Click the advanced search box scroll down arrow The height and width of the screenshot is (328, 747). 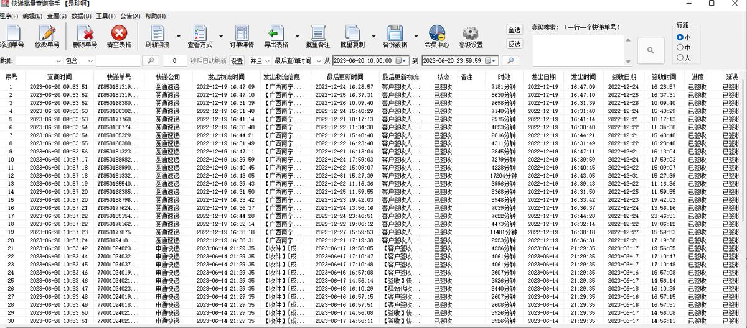629,60
